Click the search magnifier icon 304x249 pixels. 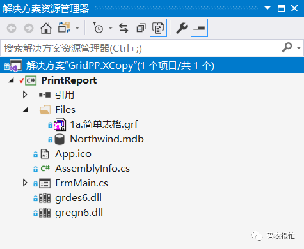[287, 47]
